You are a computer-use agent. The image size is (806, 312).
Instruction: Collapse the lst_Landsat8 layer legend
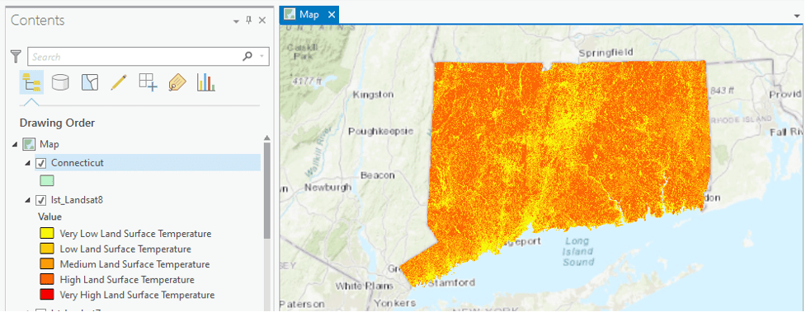coord(28,200)
